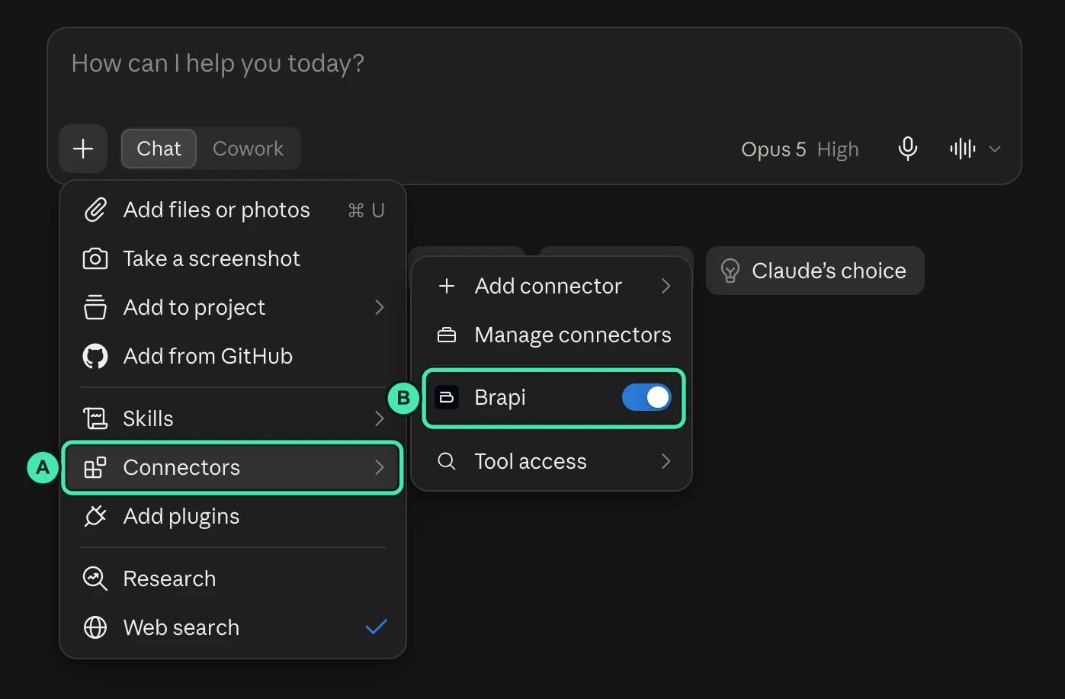Expand the Skills submenu arrow

coord(380,418)
